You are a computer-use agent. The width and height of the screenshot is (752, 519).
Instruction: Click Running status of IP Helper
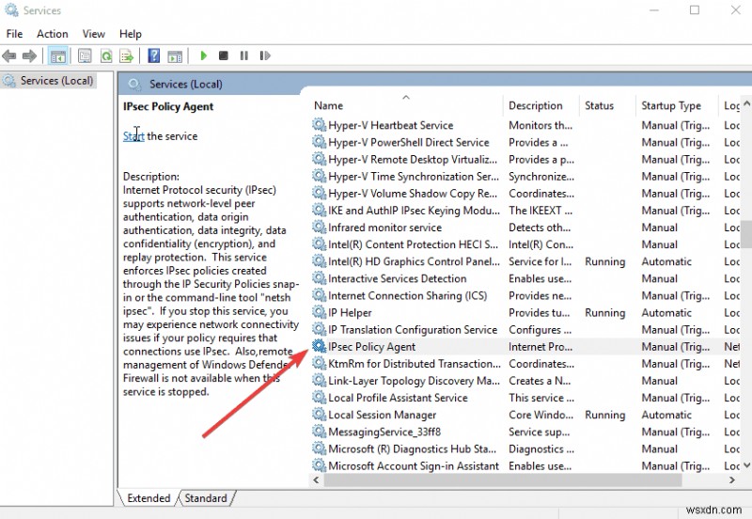point(604,313)
